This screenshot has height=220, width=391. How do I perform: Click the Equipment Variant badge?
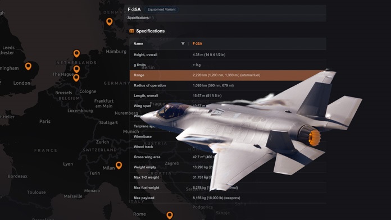(x=161, y=10)
